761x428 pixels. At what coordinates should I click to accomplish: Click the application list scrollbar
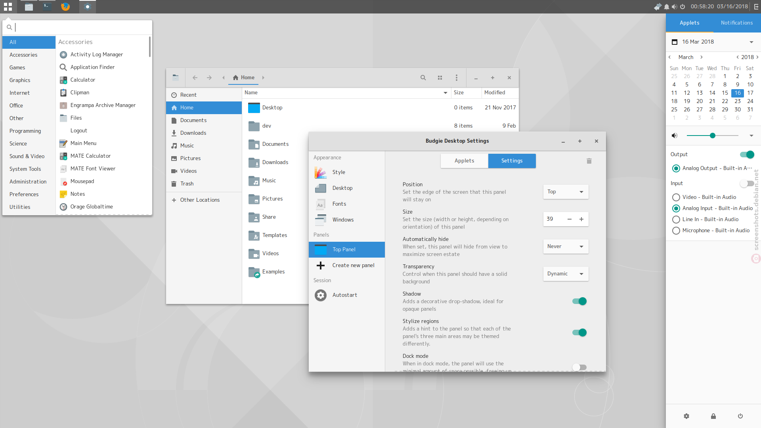150,47
